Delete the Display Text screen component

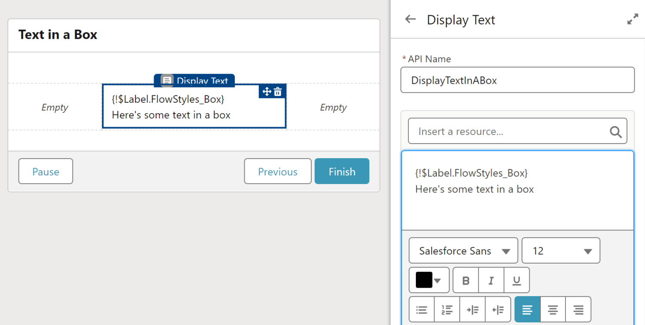278,92
